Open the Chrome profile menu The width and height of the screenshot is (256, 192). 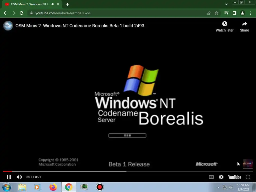pos(242,13)
